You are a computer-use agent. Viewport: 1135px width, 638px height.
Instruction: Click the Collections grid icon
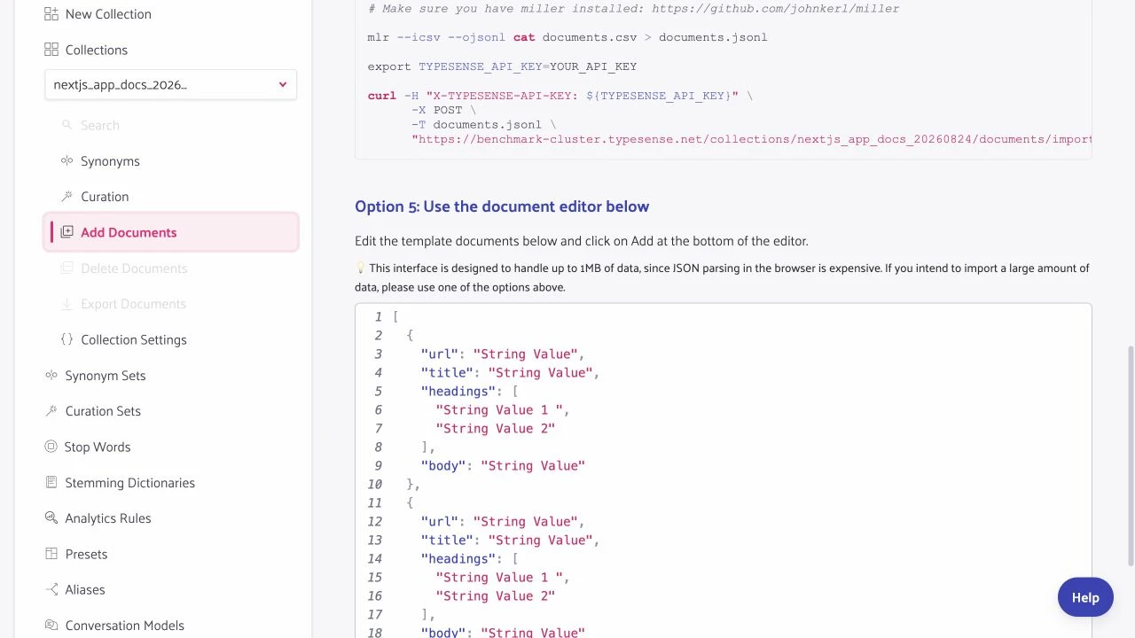point(51,50)
